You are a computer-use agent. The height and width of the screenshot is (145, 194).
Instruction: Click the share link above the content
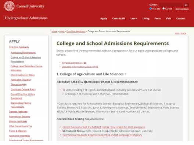(x=183, y=33)
